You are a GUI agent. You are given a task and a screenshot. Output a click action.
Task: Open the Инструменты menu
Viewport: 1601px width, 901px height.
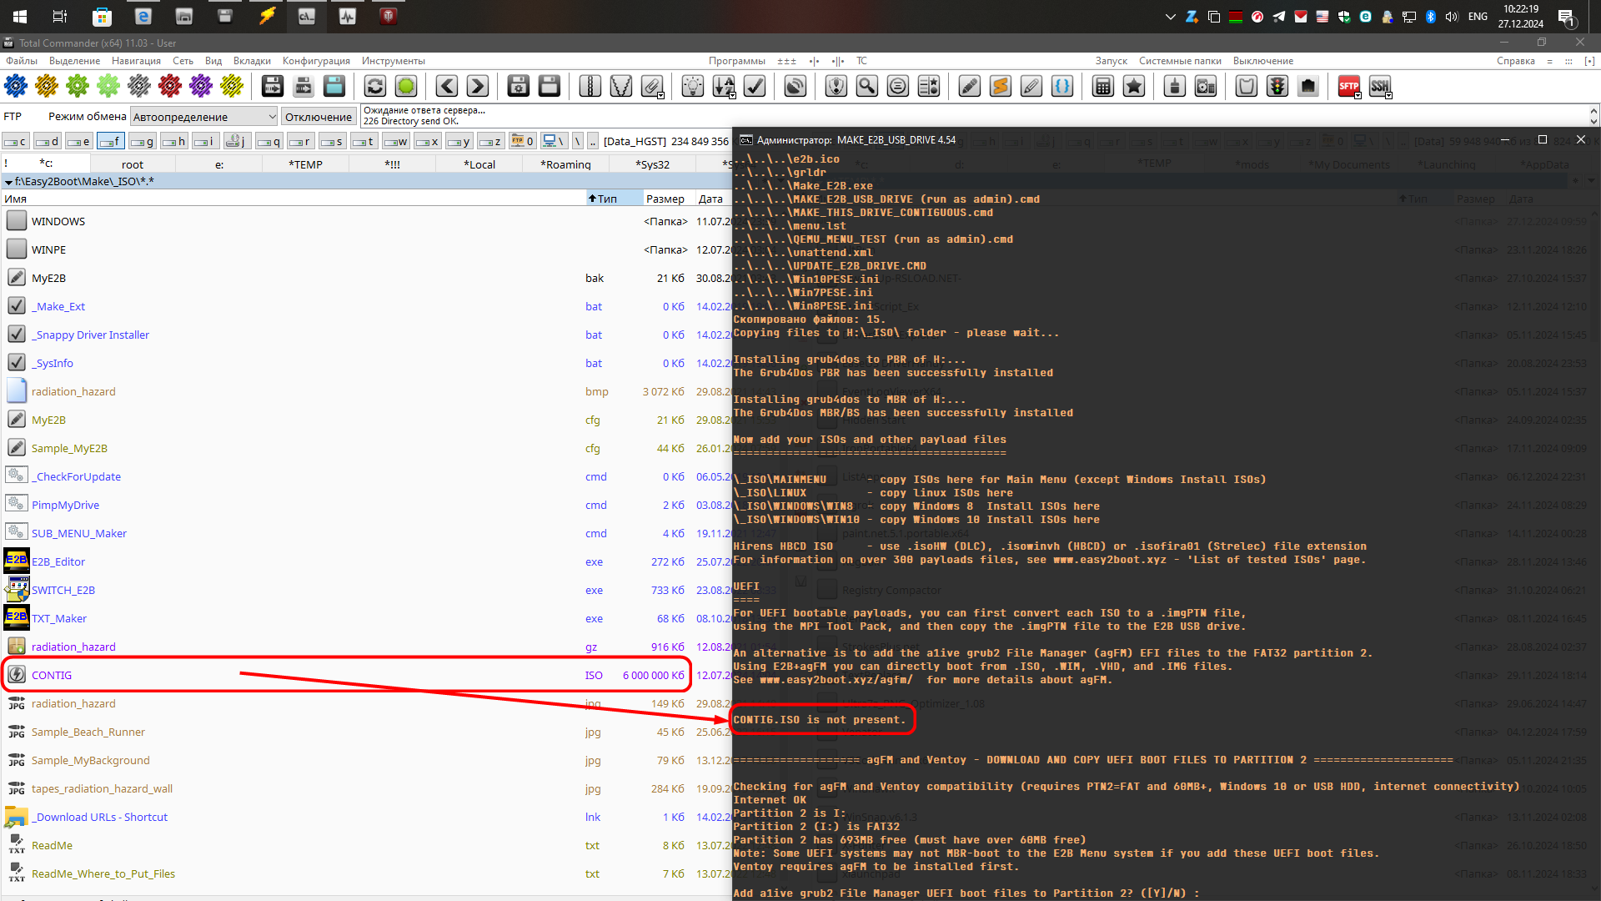tap(394, 61)
